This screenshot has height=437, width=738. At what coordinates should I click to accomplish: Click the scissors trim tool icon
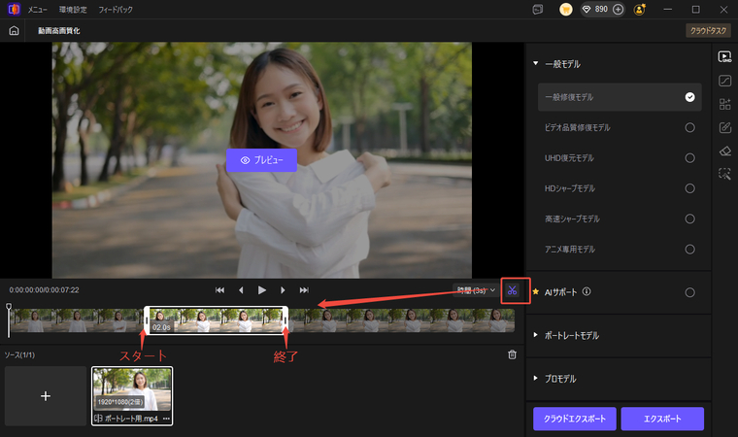pos(513,290)
